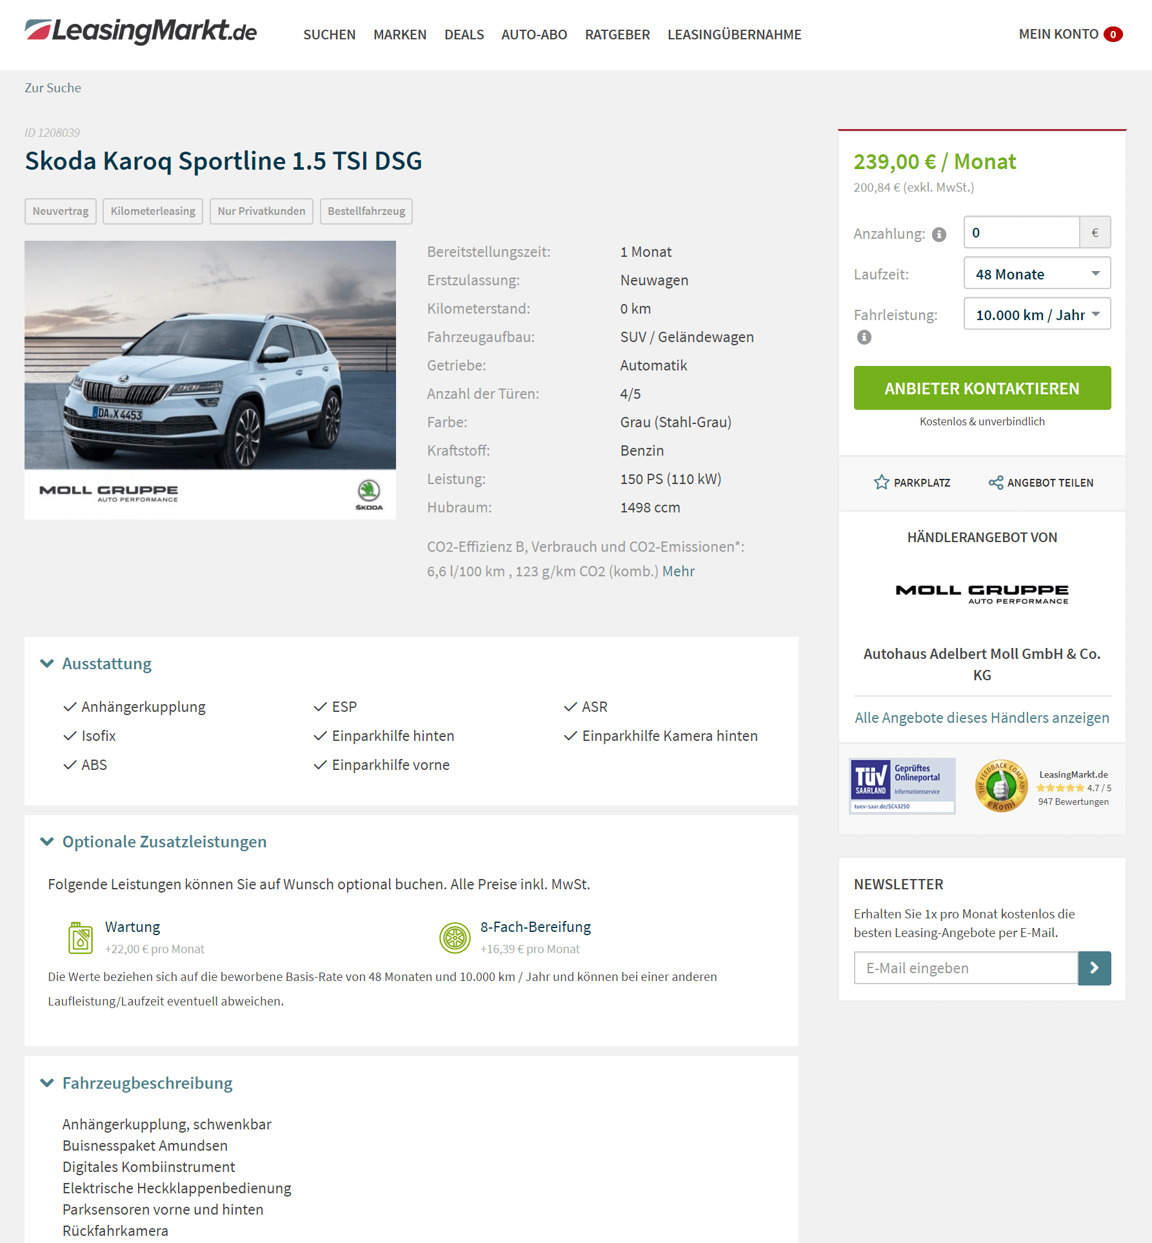1152x1243 pixels.
Task: Click the Anzahlung info icon
Action: coord(939,234)
